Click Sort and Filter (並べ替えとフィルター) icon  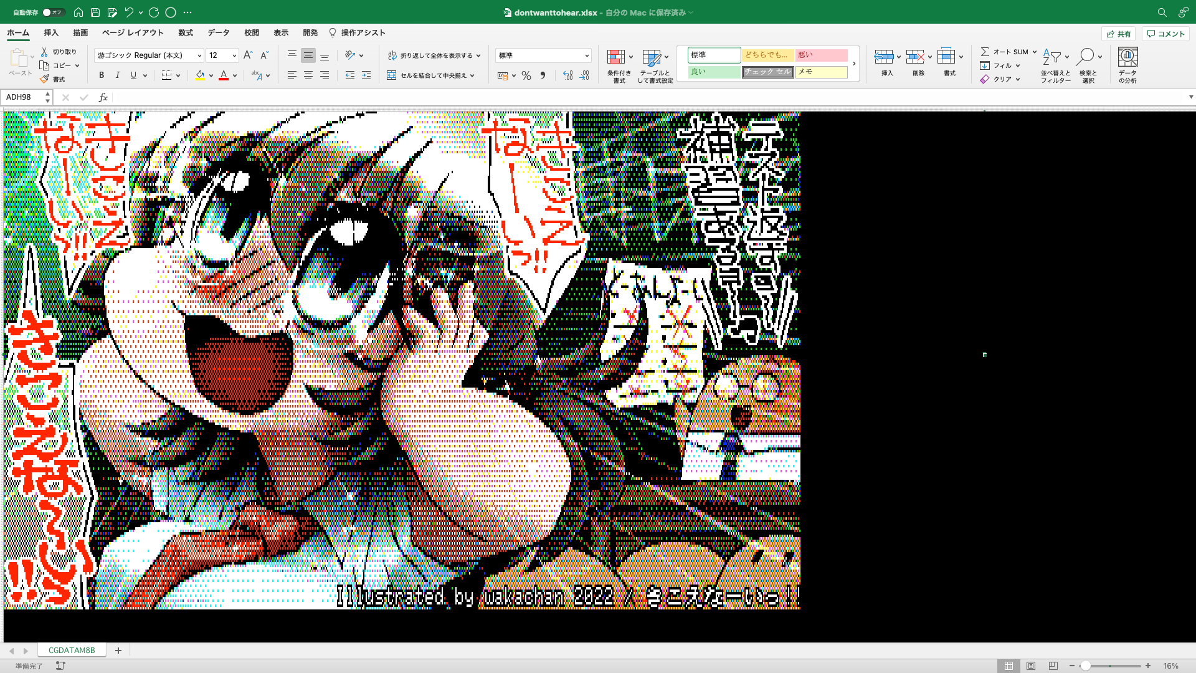[x=1055, y=65]
